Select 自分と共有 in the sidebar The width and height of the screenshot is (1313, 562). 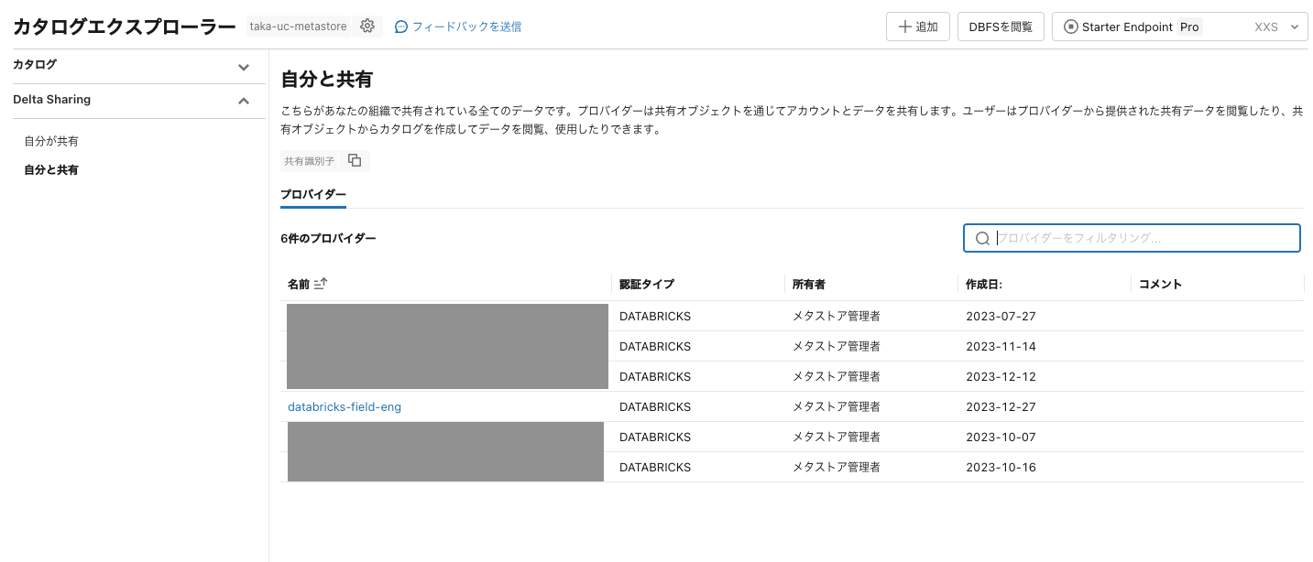click(51, 169)
